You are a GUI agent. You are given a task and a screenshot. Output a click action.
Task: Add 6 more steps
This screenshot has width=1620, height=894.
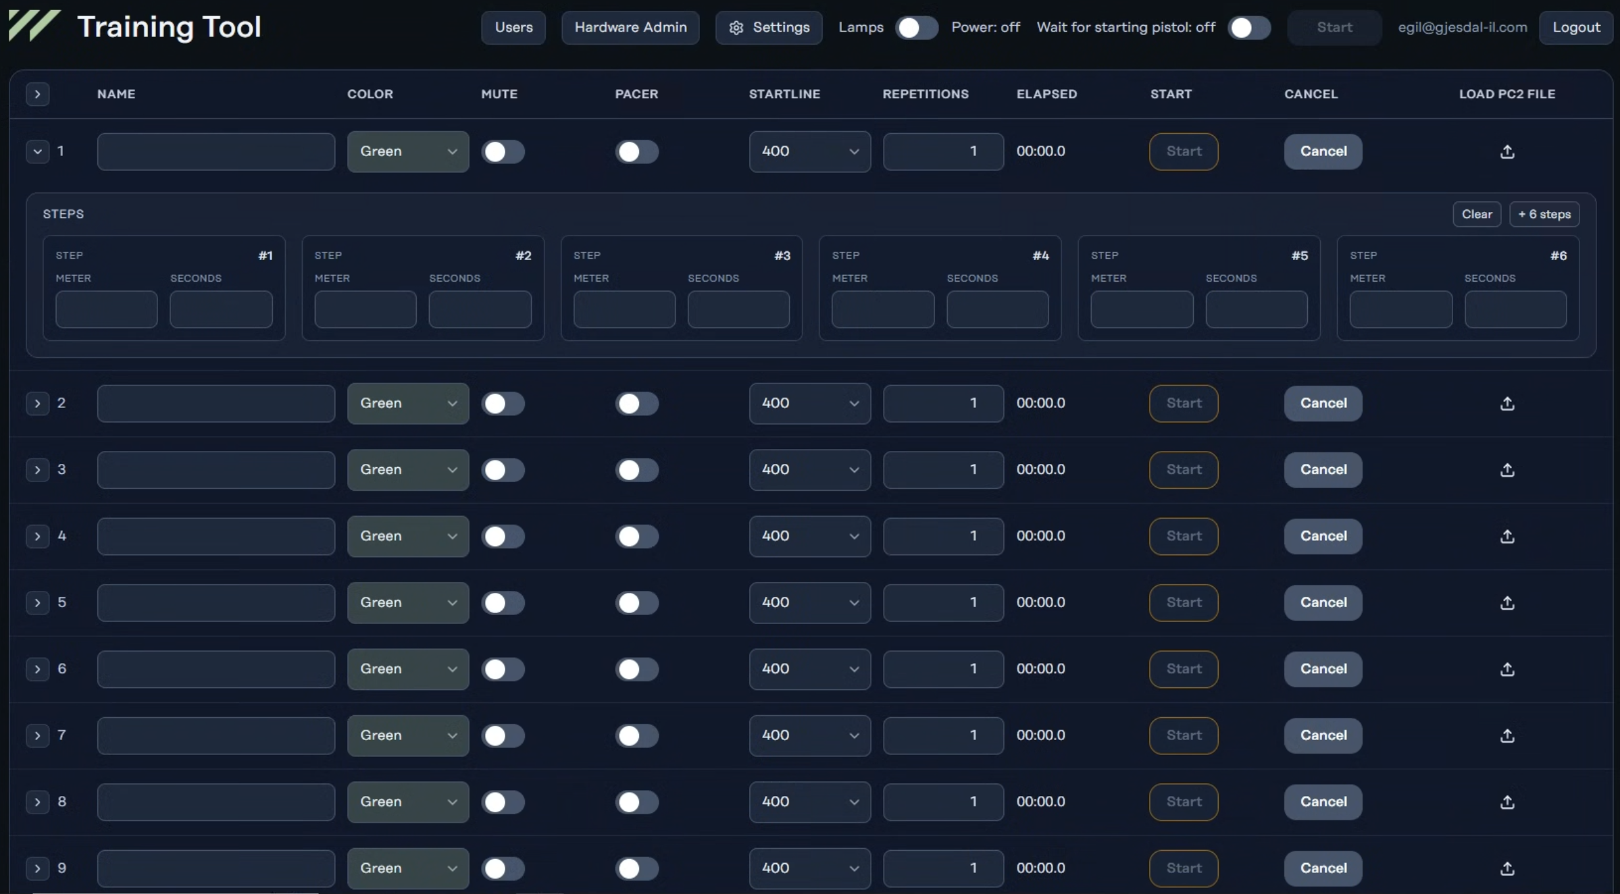1544,214
